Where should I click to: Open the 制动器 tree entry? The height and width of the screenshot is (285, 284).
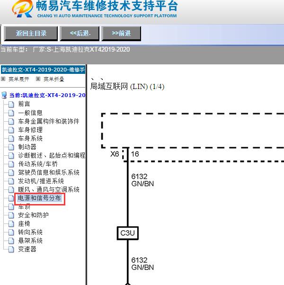(x=27, y=147)
